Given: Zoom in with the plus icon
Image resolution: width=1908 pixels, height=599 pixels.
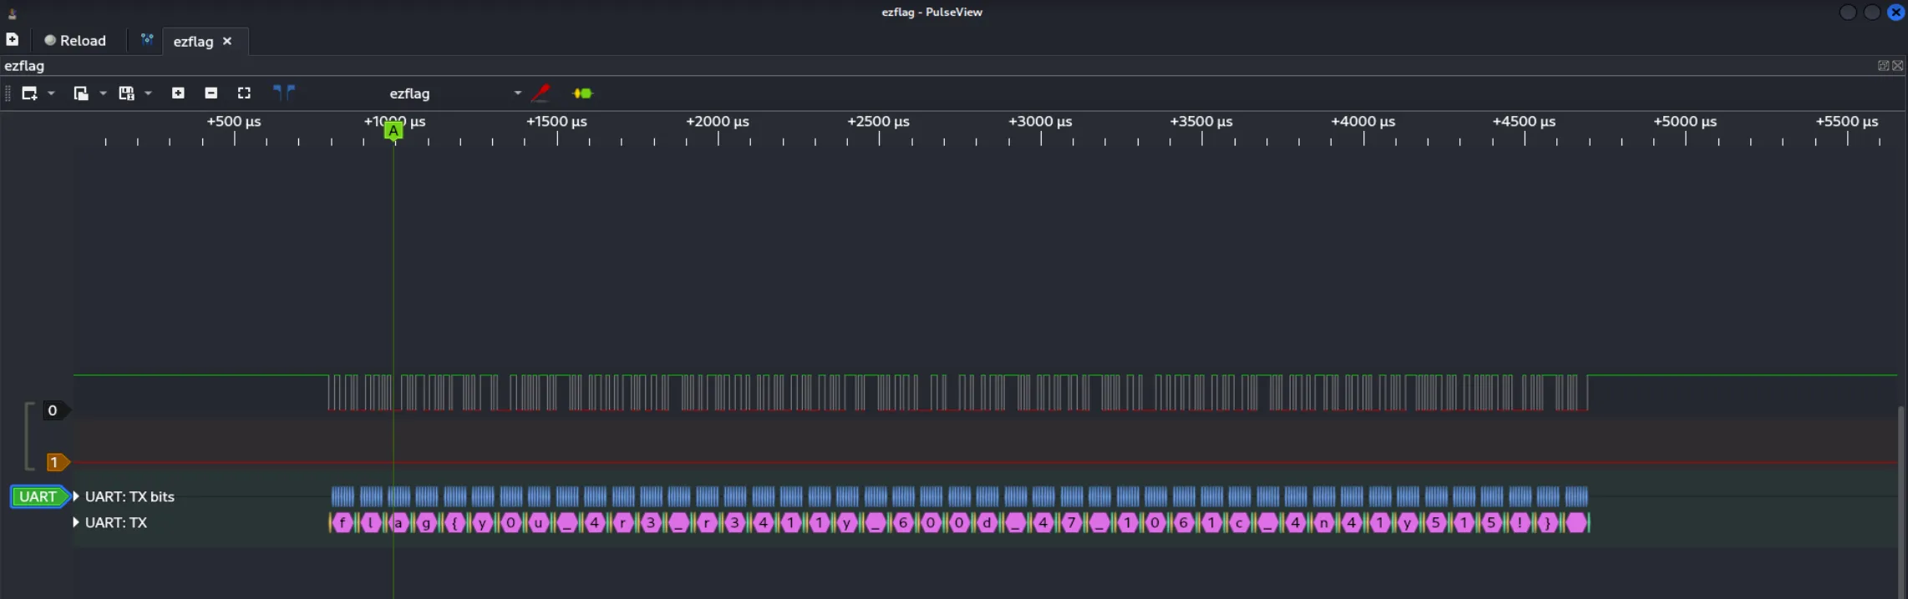Looking at the screenshot, I should pyautogui.click(x=178, y=93).
